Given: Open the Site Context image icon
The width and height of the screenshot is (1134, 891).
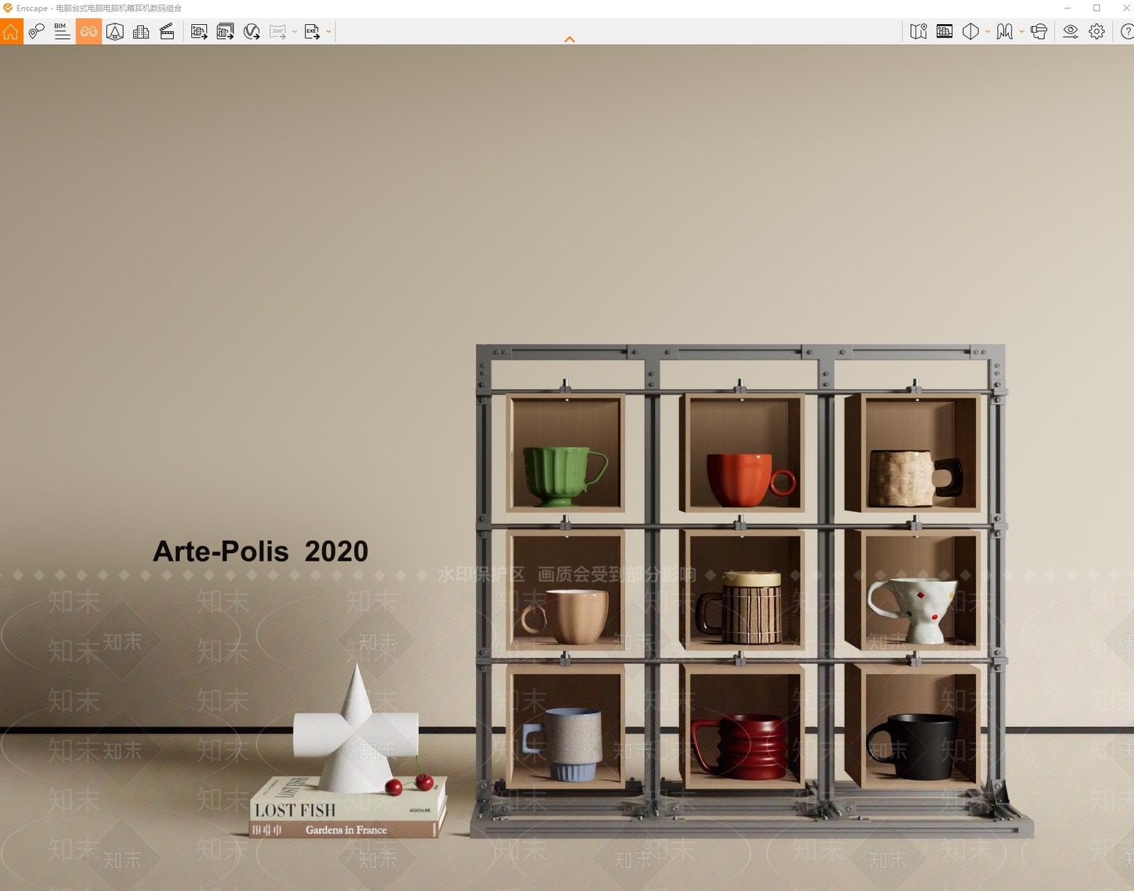Looking at the screenshot, I should pyautogui.click(x=945, y=32).
